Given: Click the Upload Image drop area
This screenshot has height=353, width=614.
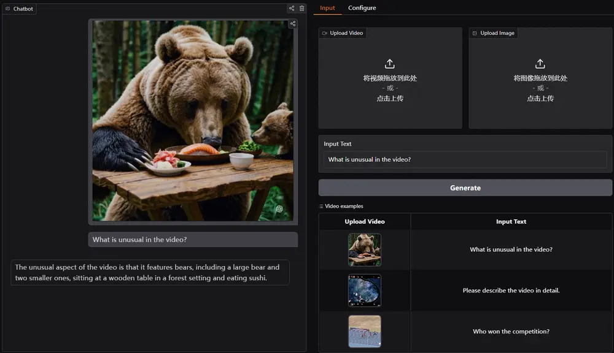Looking at the screenshot, I should pos(540,78).
